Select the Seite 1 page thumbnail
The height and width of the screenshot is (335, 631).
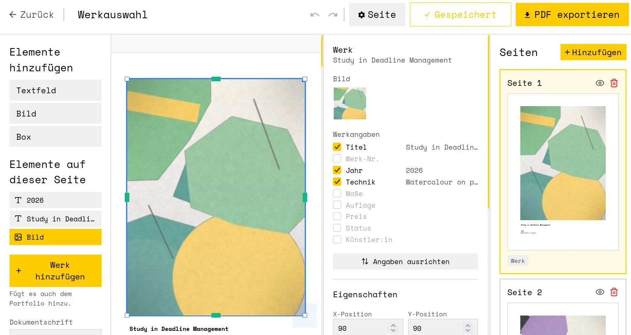point(563,172)
